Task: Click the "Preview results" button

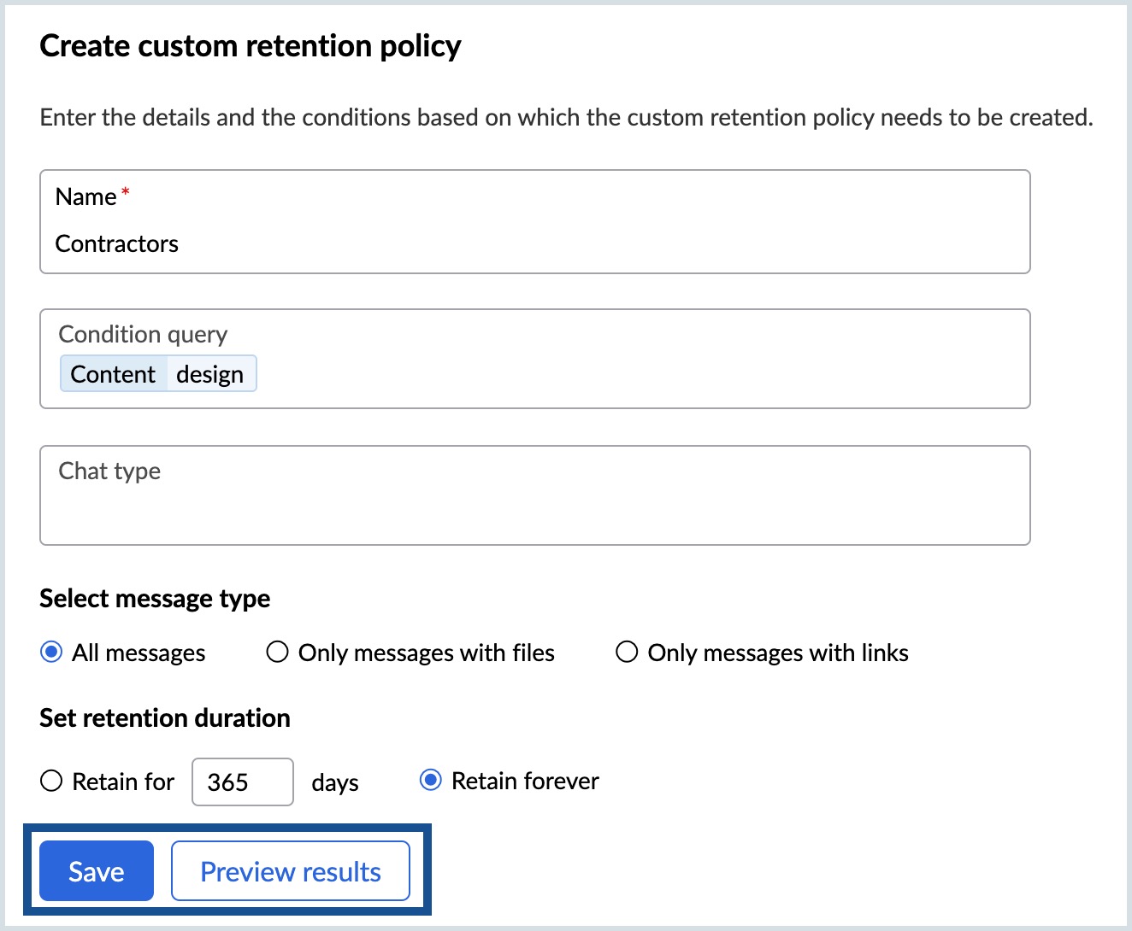Action: point(291,870)
